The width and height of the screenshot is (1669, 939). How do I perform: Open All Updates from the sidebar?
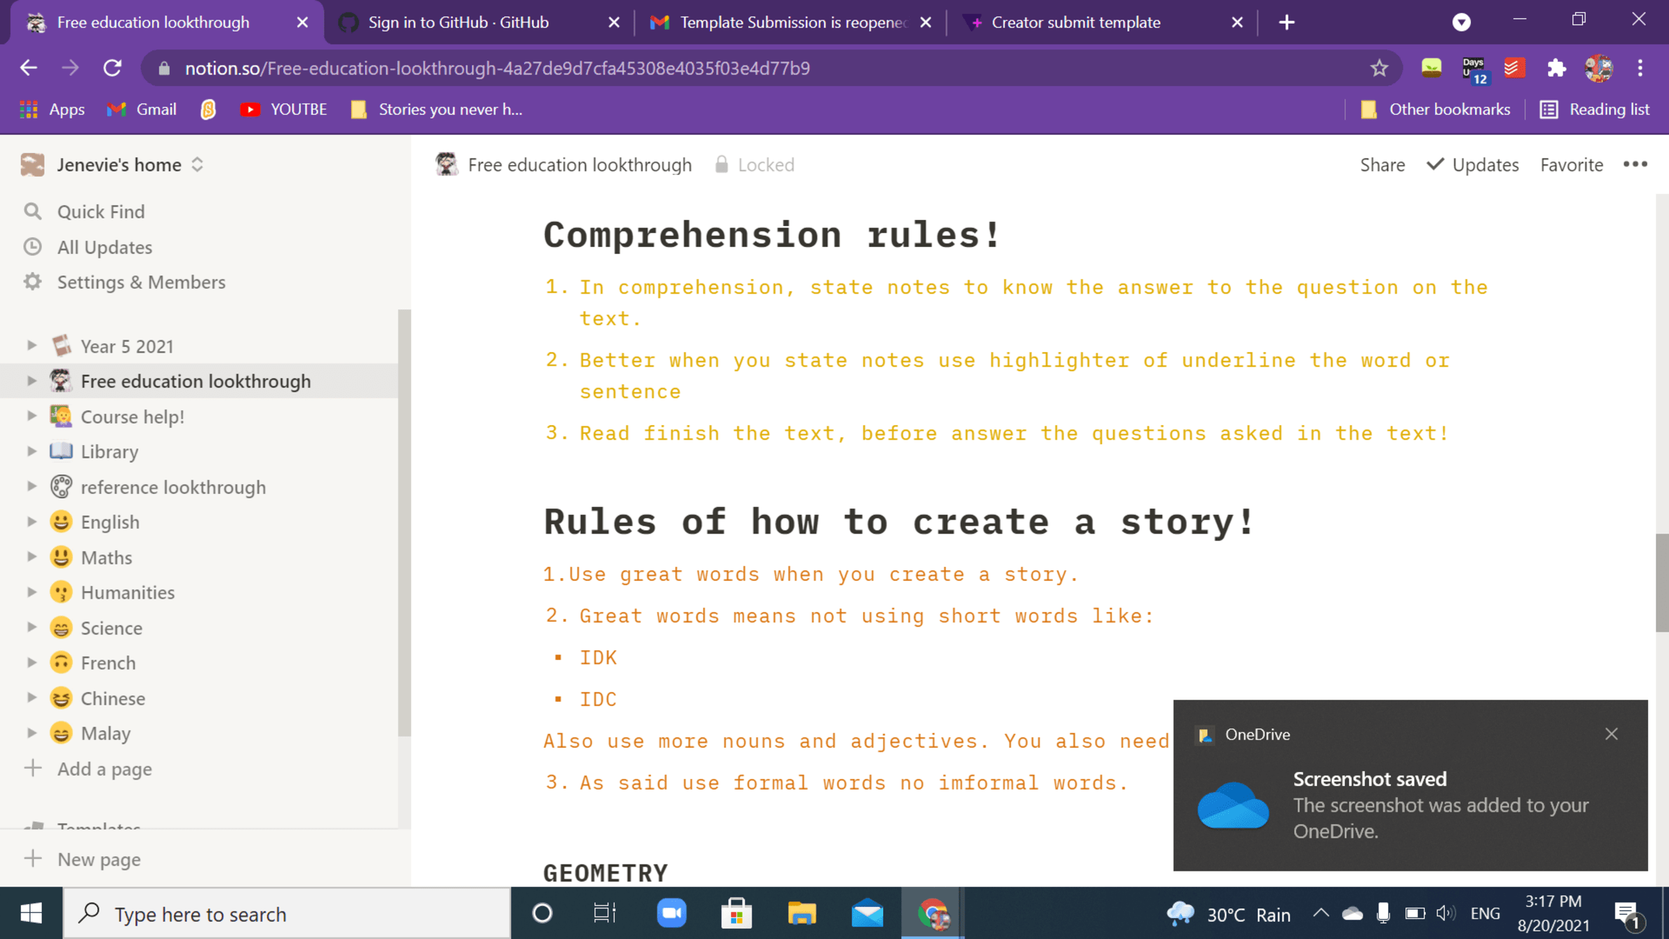(x=104, y=247)
